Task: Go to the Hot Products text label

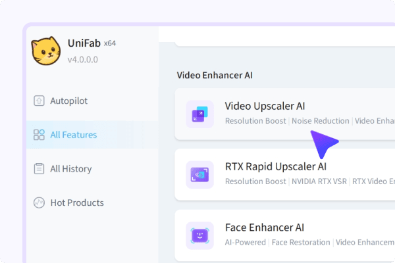Action: pos(76,203)
